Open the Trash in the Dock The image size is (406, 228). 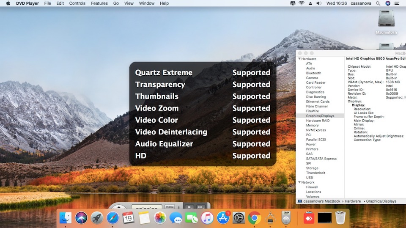(340, 218)
